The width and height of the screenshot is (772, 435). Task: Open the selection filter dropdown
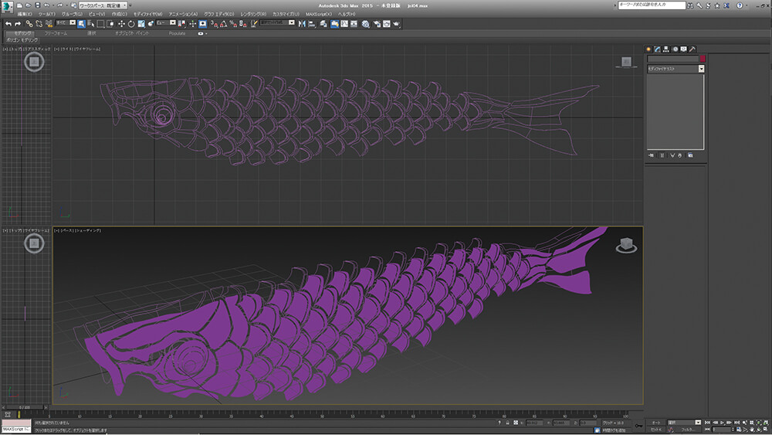pos(66,22)
